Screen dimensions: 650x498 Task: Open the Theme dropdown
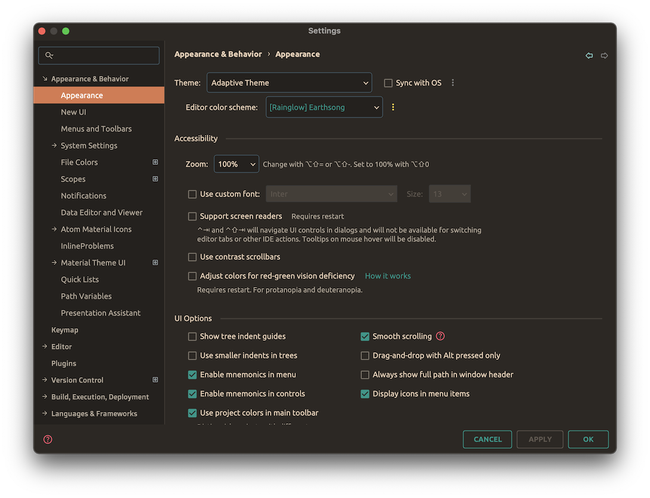pos(289,83)
